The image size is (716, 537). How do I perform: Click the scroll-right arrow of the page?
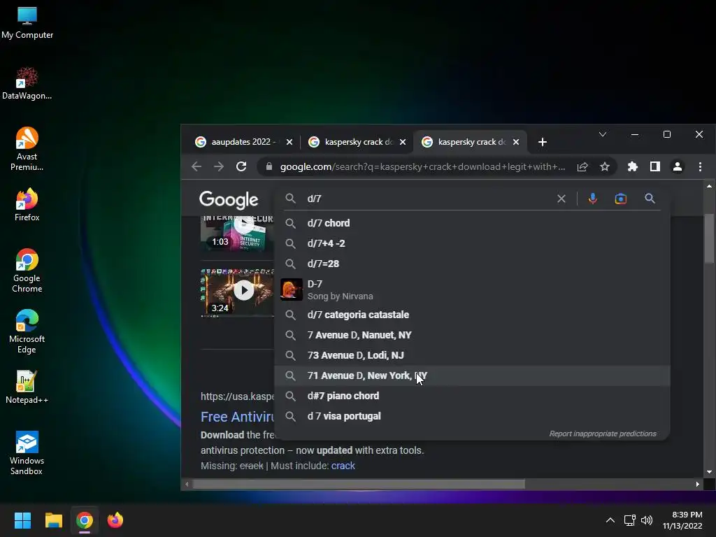[697, 484]
